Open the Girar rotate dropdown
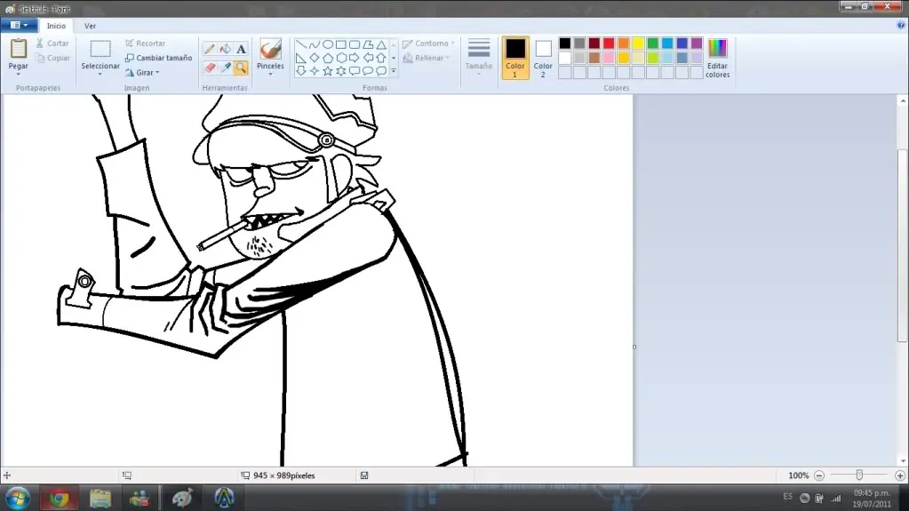Image resolution: width=909 pixels, height=511 pixels. click(142, 73)
